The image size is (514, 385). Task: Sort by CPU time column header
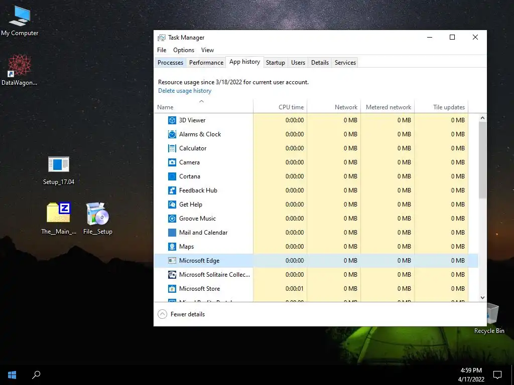280,107
